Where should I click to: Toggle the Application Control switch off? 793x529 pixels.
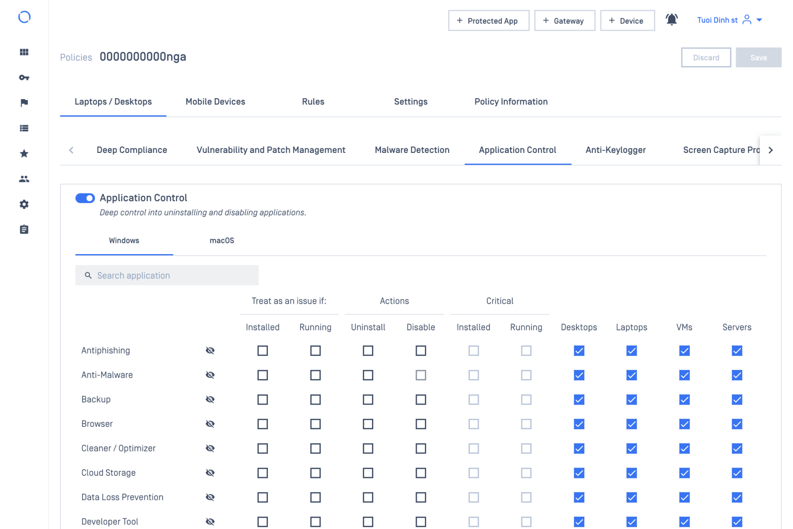click(85, 198)
